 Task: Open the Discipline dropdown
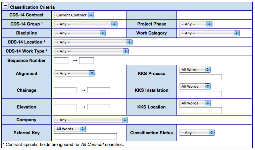tap(80, 33)
